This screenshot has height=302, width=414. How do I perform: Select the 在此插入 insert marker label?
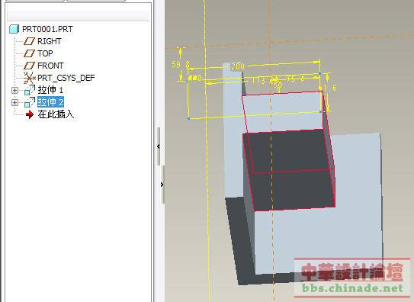(x=56, y=114)
